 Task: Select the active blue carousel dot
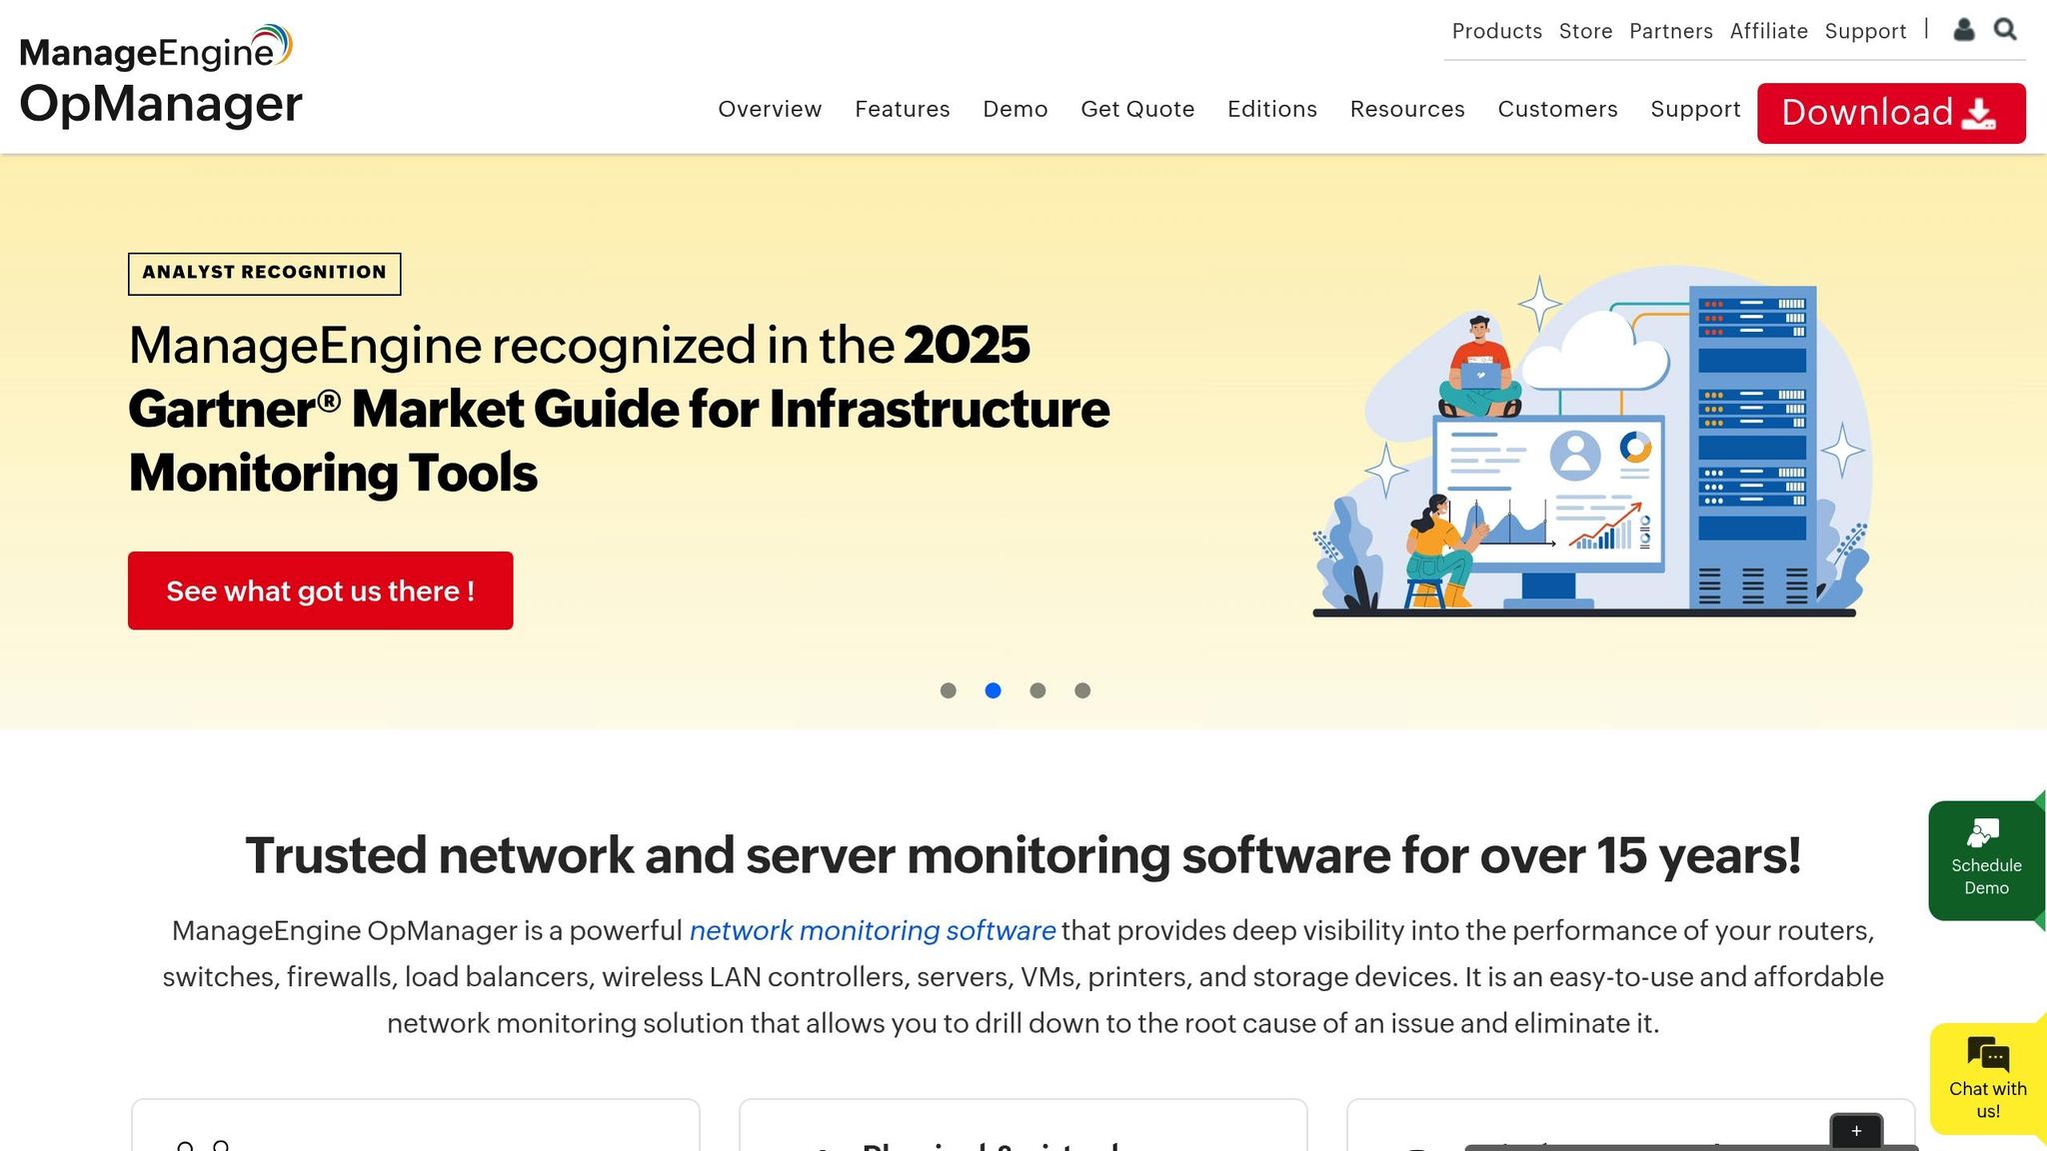pyautogui.click(x=993, y=690)
